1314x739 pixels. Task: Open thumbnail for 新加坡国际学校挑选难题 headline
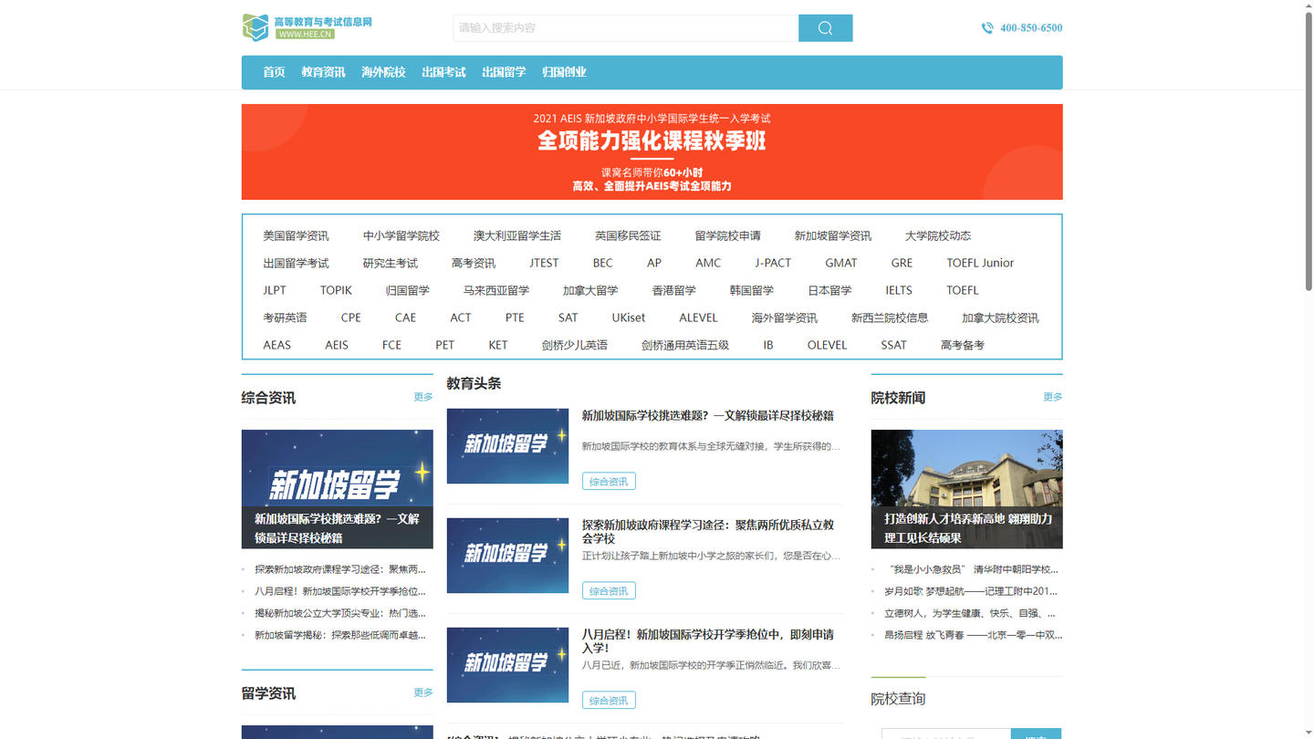pyautogui.click(x=507, y=446)
